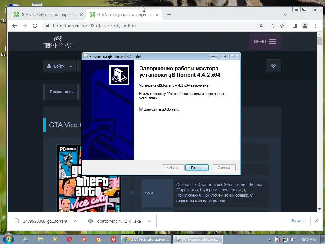The image size is (325, 244).
Task: Open options arrow for the .torrent download
Action: coord(75,221)
